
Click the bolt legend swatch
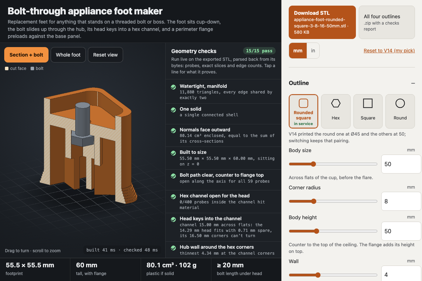(32, 68)
